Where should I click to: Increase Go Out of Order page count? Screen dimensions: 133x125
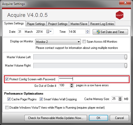click(x=72, y=84)
